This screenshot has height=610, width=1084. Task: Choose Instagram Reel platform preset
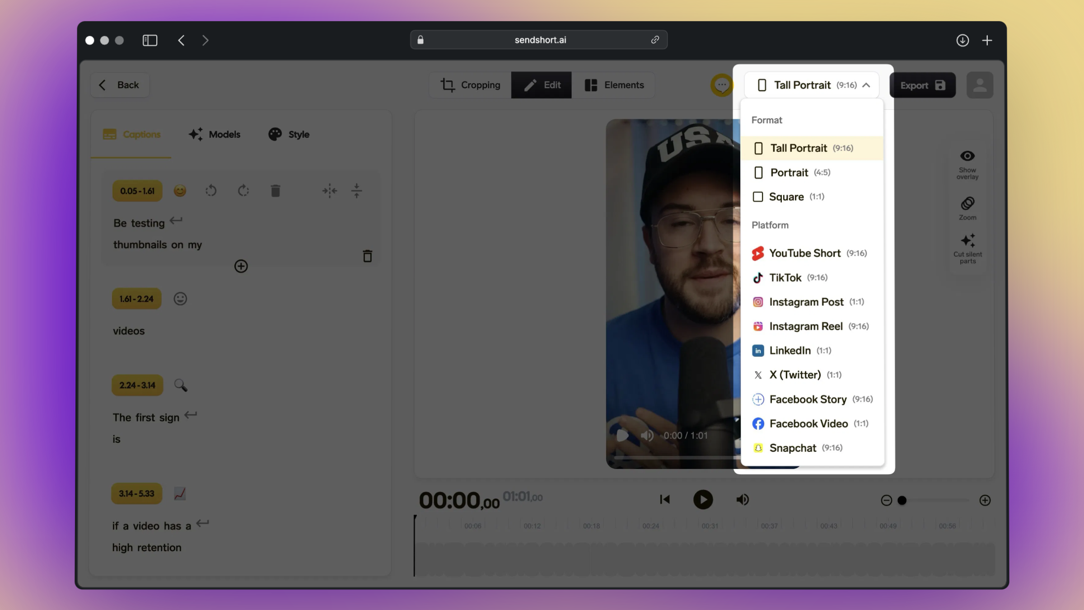[x=812, y=326]
